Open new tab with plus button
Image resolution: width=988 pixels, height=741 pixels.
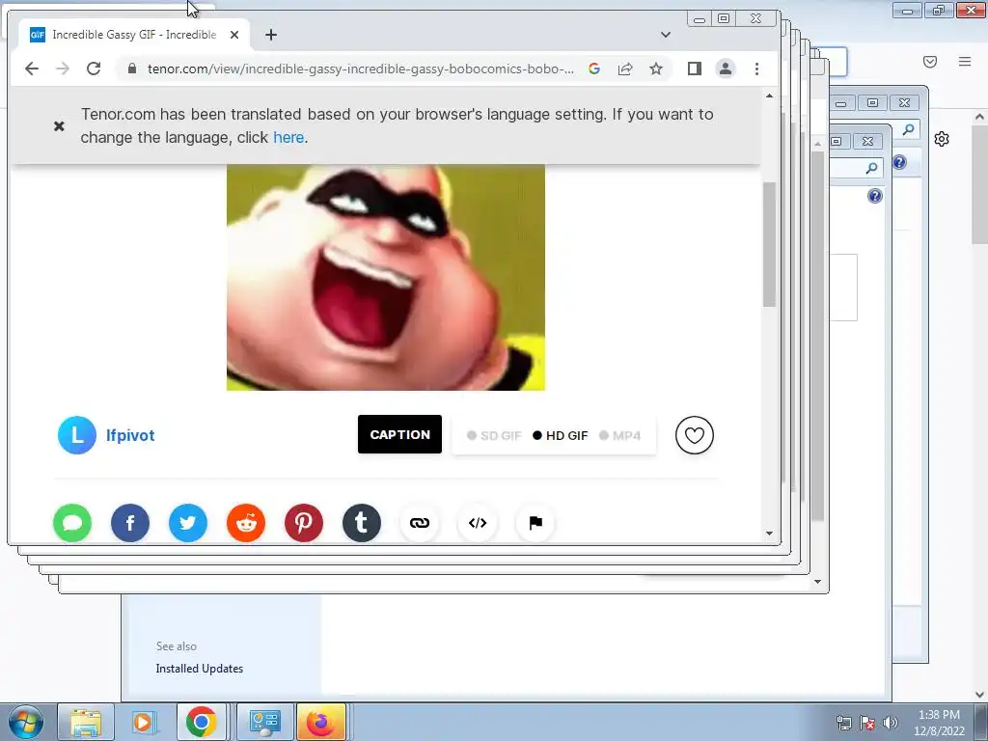click(x=271, y=35)
